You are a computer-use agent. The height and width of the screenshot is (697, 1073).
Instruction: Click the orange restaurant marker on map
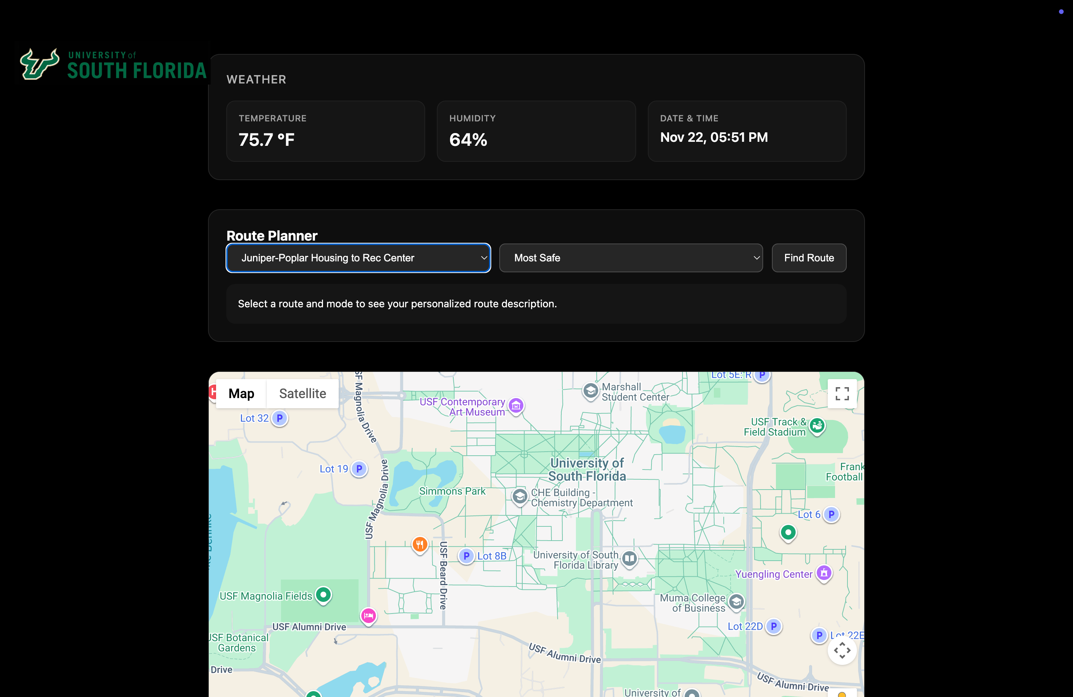(419, 544)
